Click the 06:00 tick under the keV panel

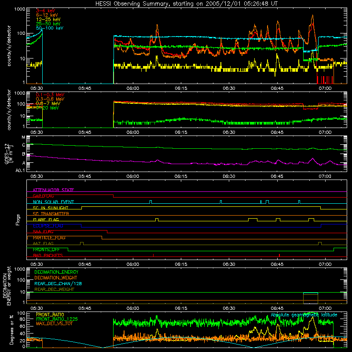coord(133,88)
